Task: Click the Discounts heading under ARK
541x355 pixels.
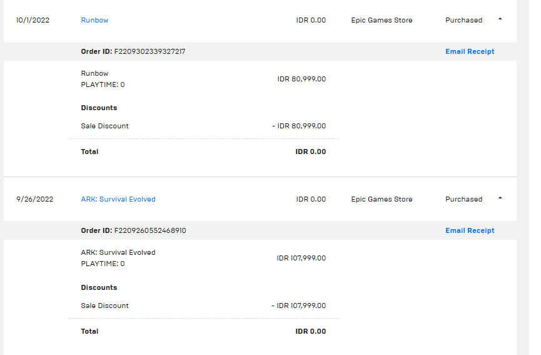Action: (99, 287)
